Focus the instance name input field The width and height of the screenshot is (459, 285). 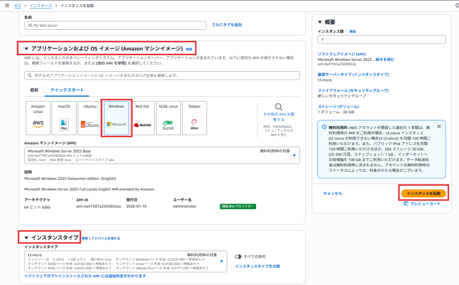(x=115, y=25)
